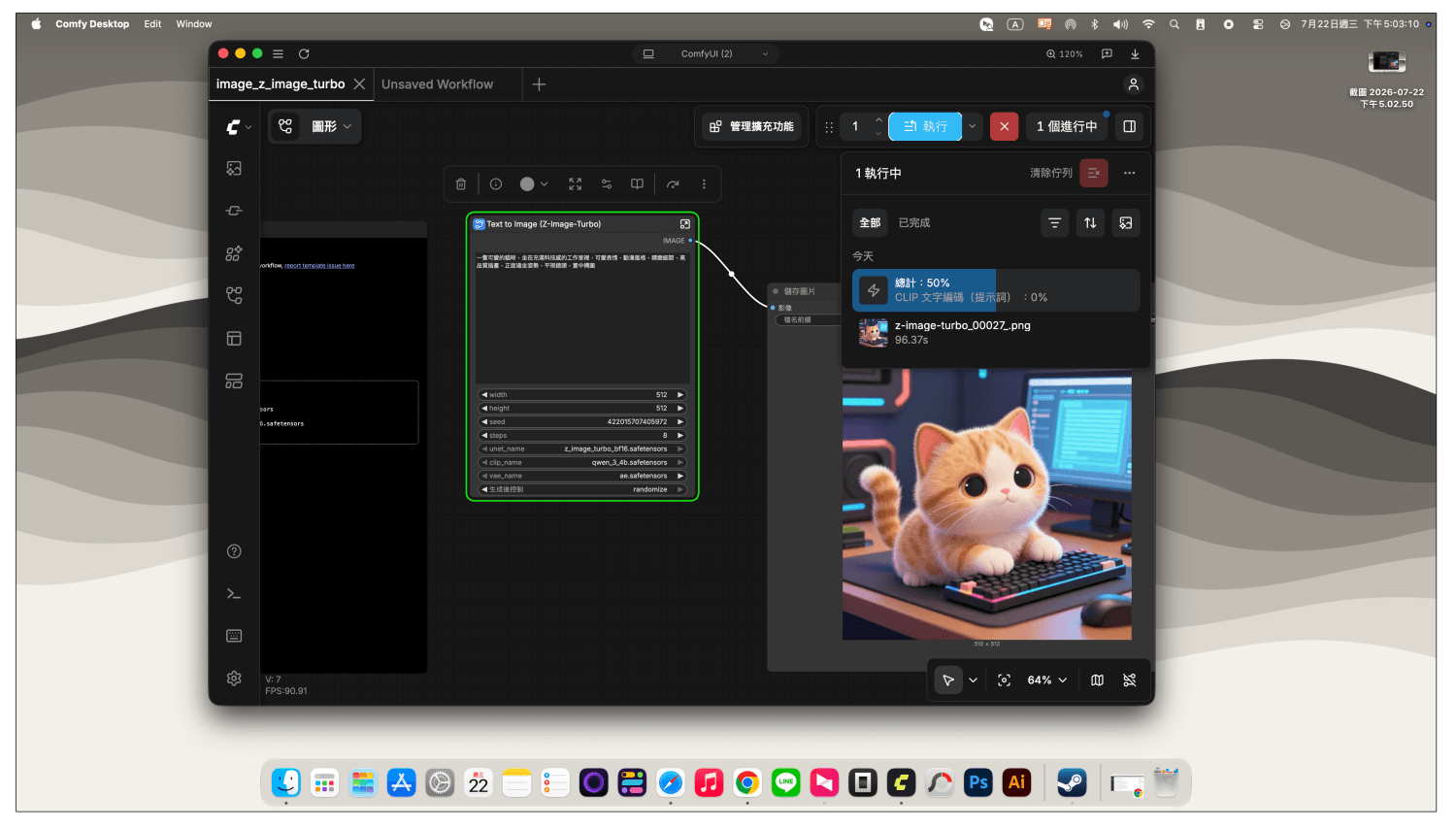Click the sort arrows icon in queue panel
This screenshot has height=829, width=1456.
tap(1090, 222)
